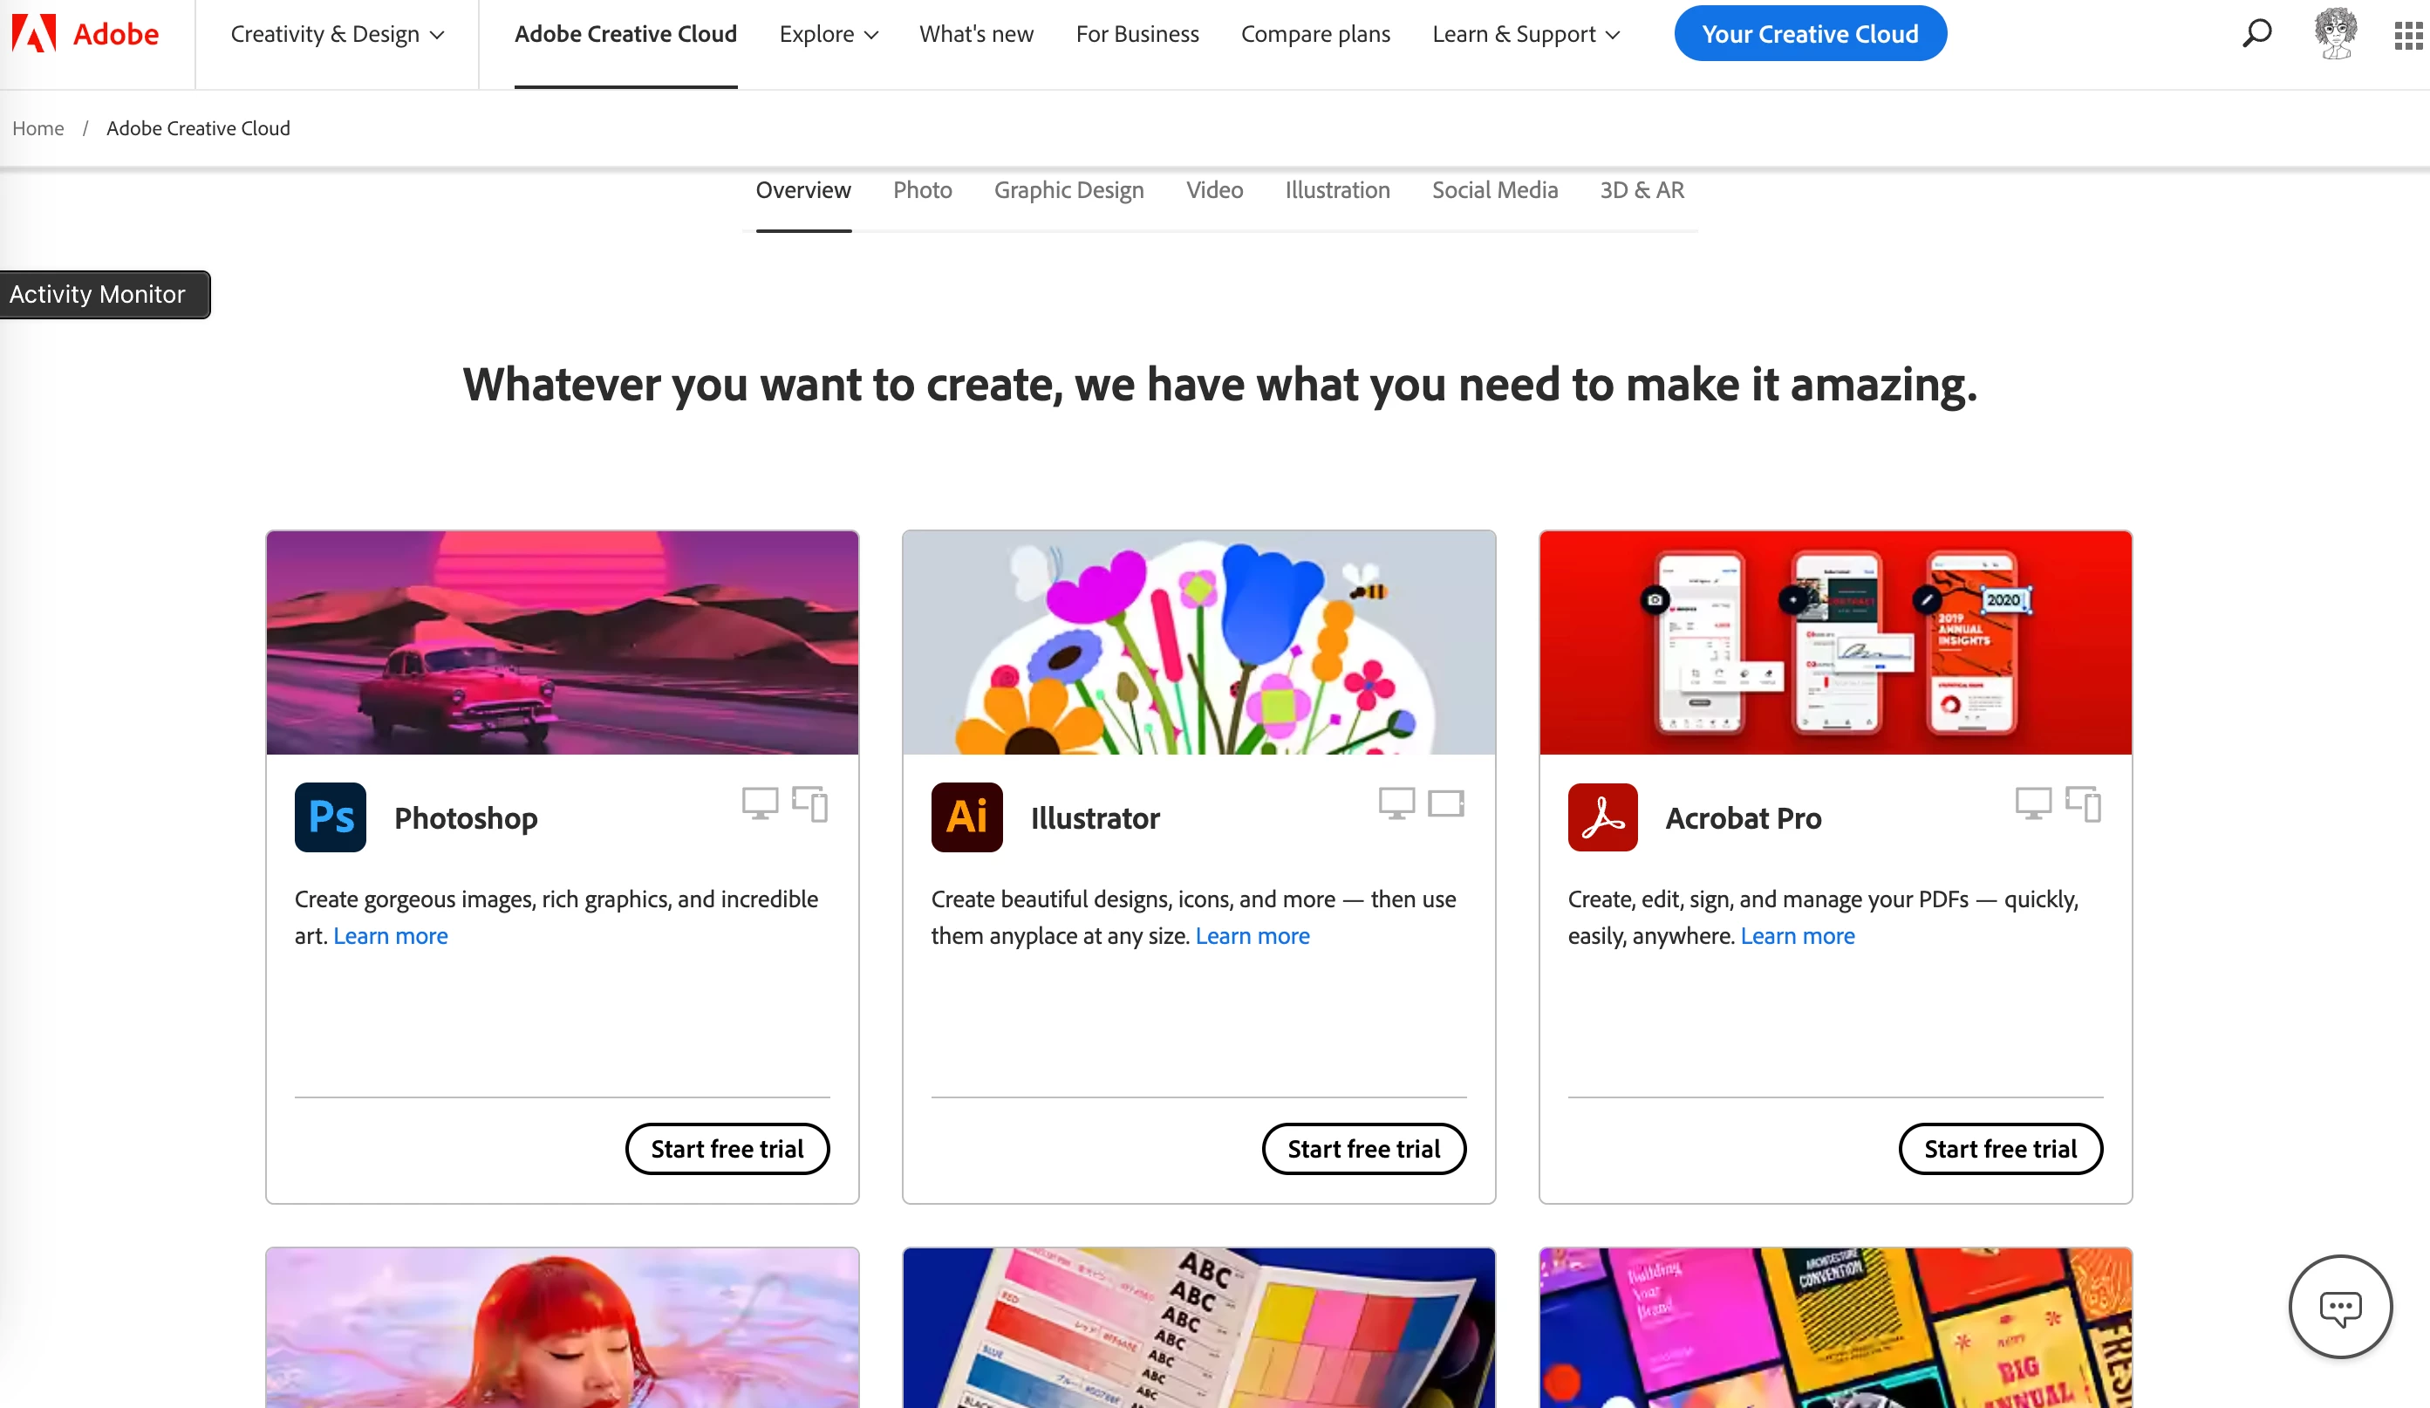This screenshot has width=2430, height=1408.
Task: Switch to the Graphic Design tab
Action: 1068,190
